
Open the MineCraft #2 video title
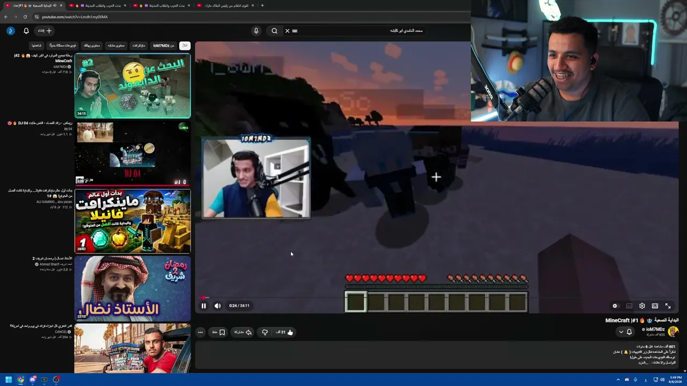[43, 58]
